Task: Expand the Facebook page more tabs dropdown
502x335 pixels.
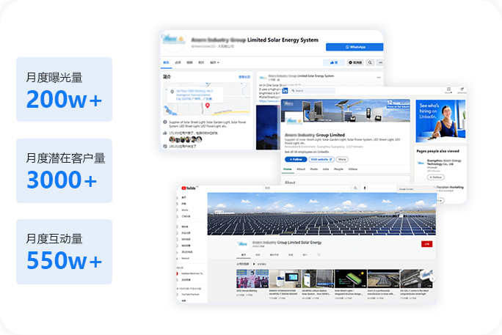Action: click(x=214, y=62)
